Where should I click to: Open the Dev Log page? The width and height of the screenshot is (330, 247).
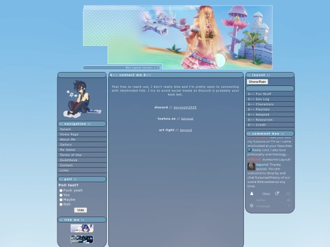pyautogui.click(x=270, y=99)
